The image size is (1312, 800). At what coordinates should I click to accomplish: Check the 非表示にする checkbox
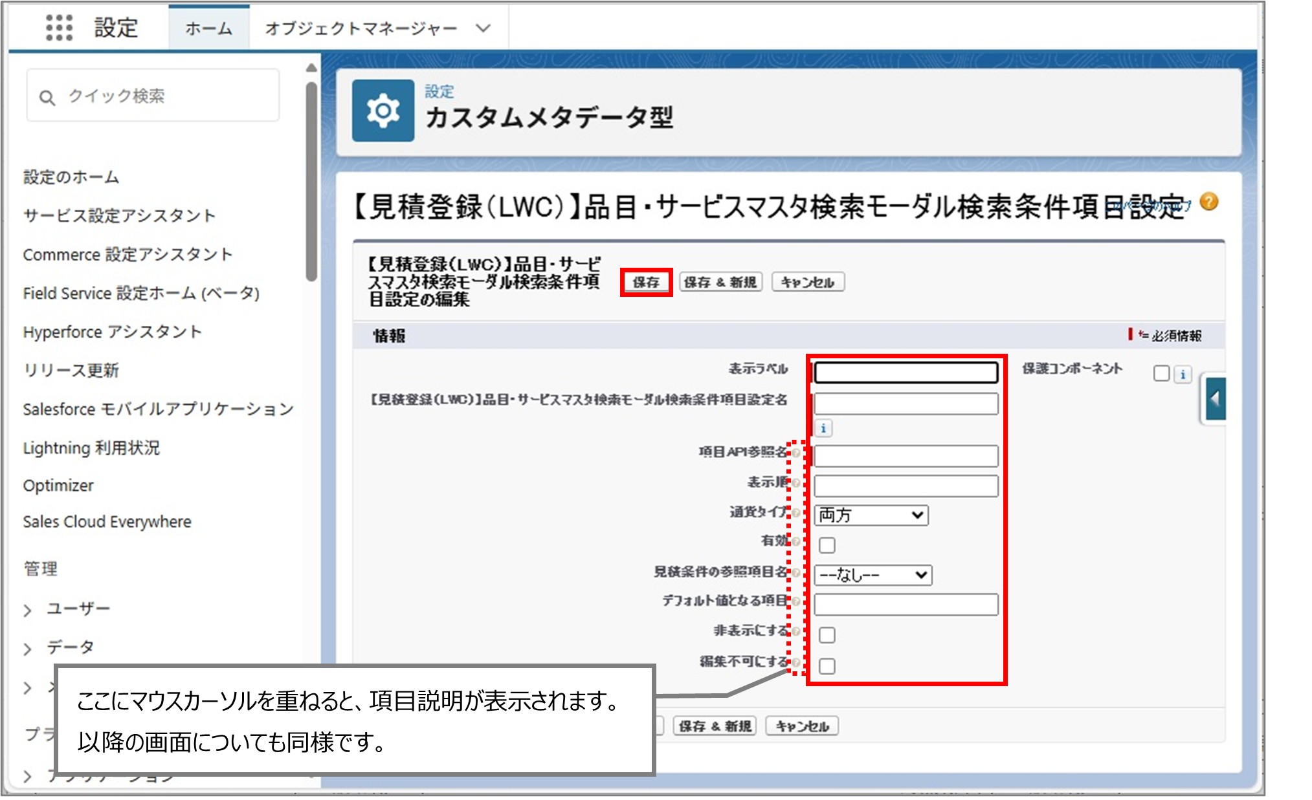click(827, 636)
